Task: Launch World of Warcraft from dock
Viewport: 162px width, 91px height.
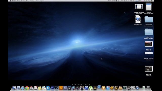Action: [116, 88]
